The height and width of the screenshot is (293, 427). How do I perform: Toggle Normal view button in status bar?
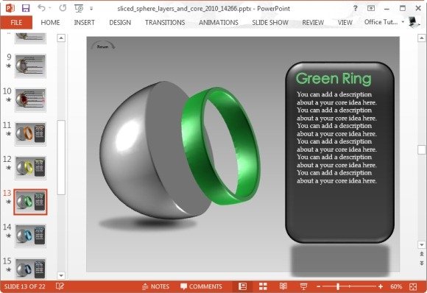coord(242,286)
